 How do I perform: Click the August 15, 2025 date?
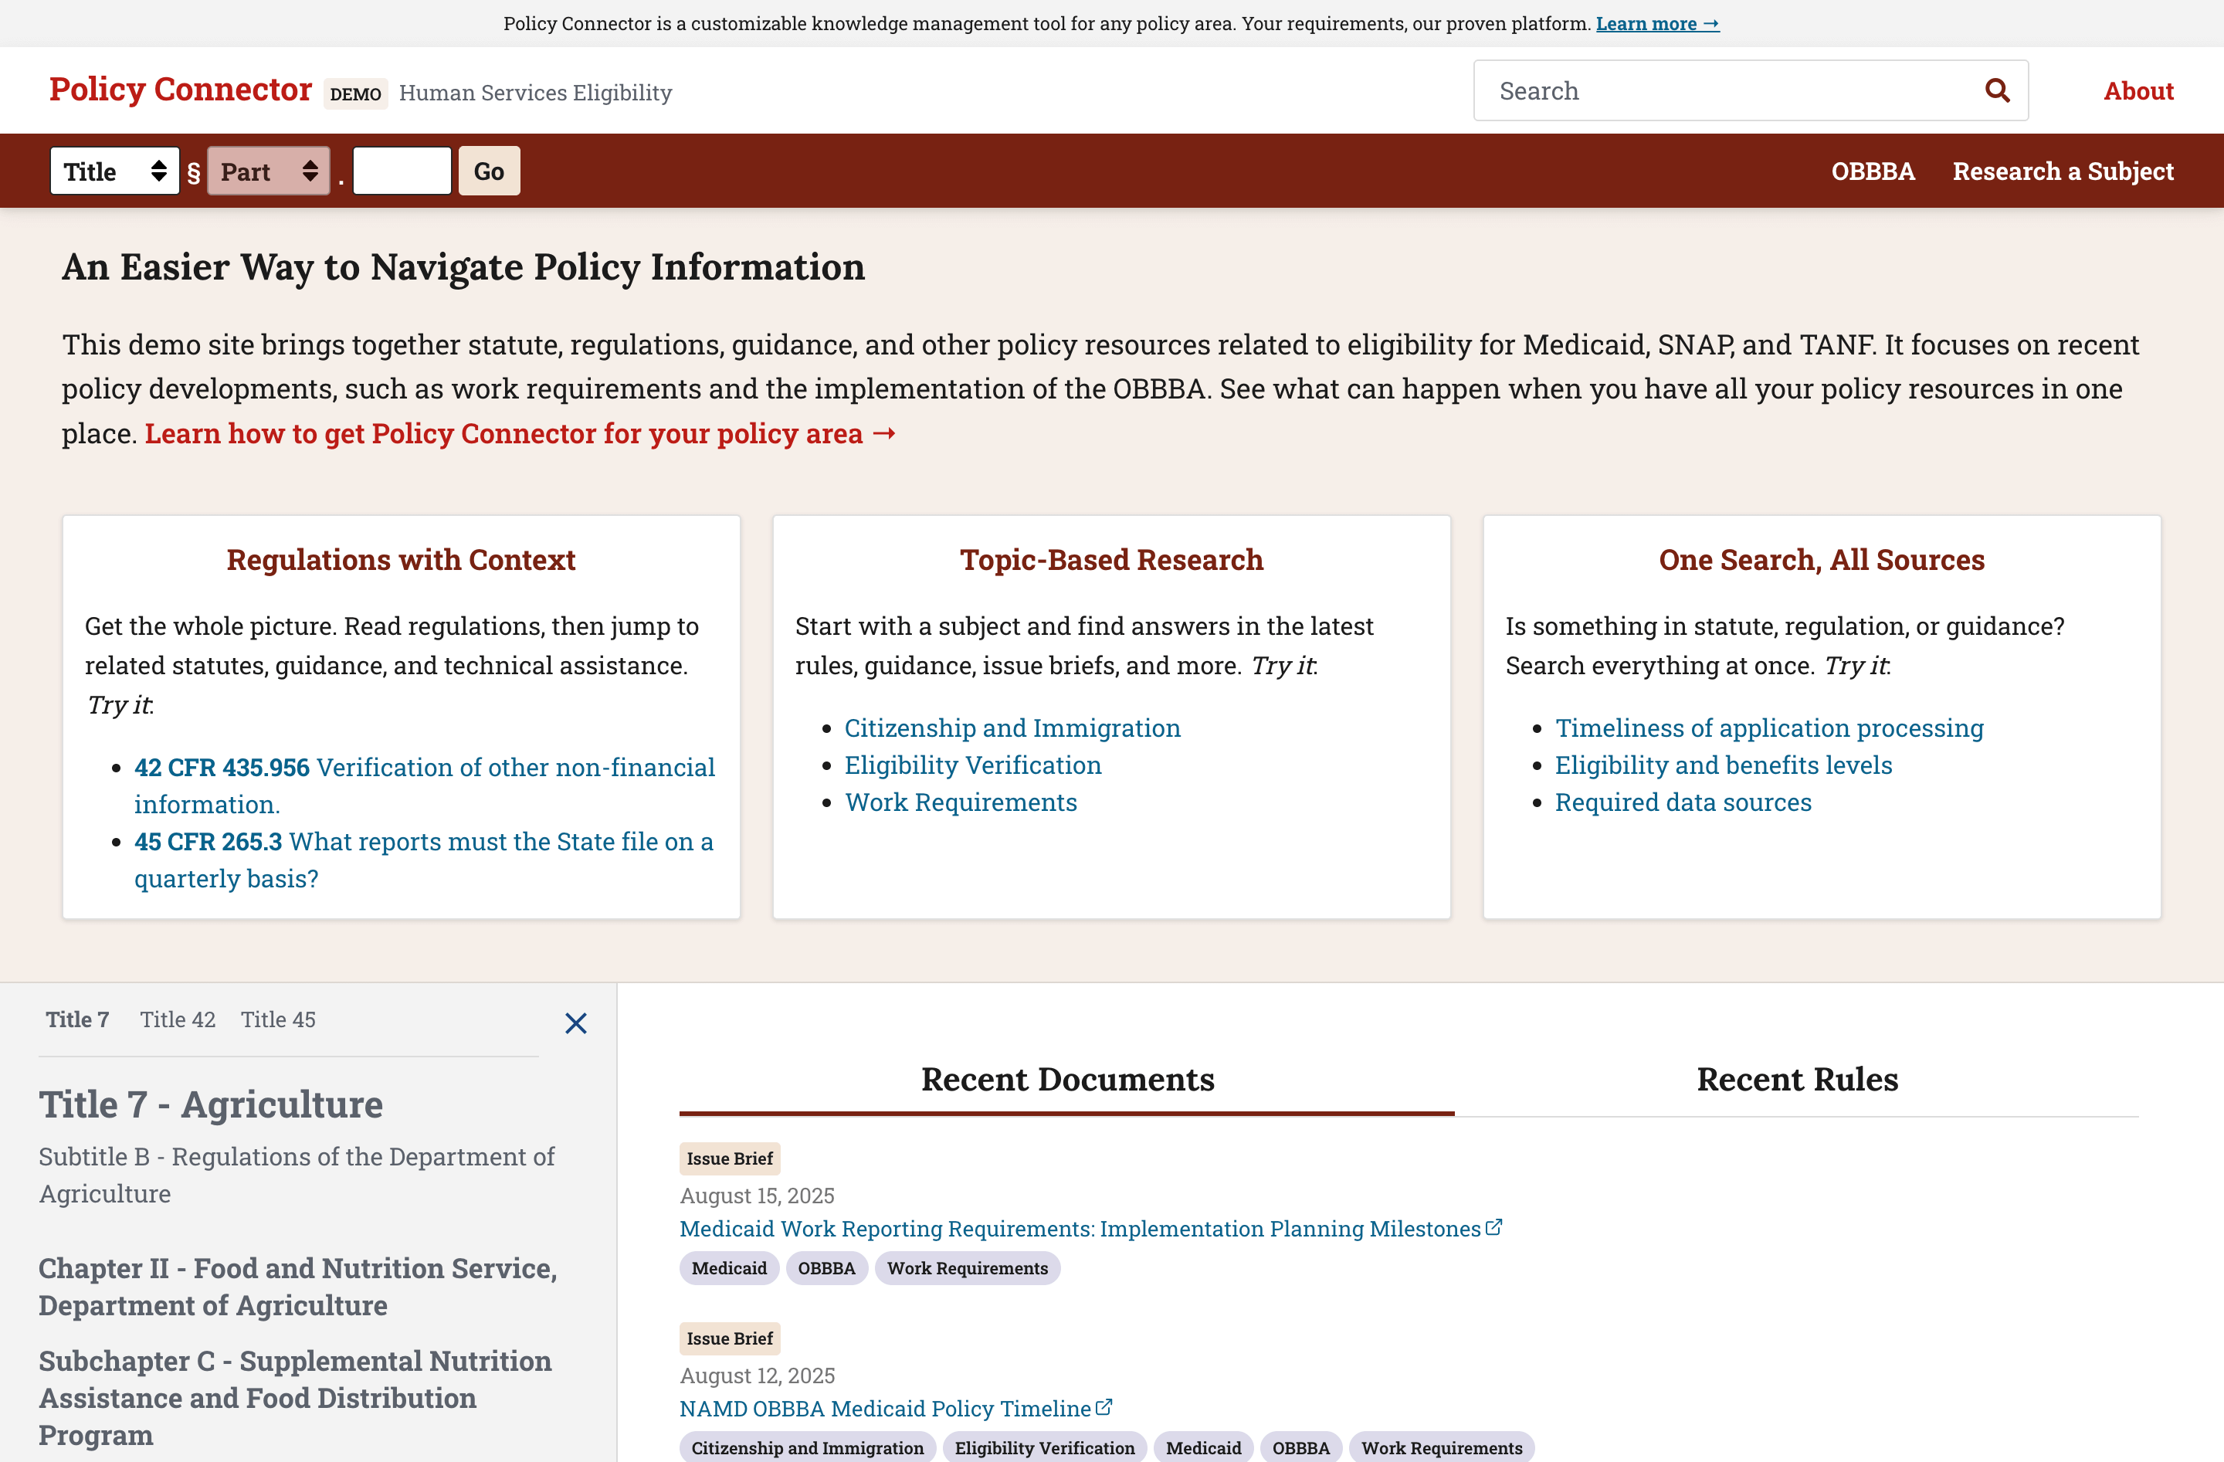(757, 1196)
